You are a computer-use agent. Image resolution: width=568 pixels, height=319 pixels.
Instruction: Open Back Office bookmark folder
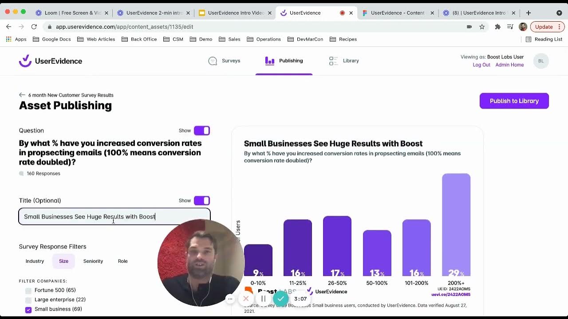pyautogui.click(x=139, y=39)
